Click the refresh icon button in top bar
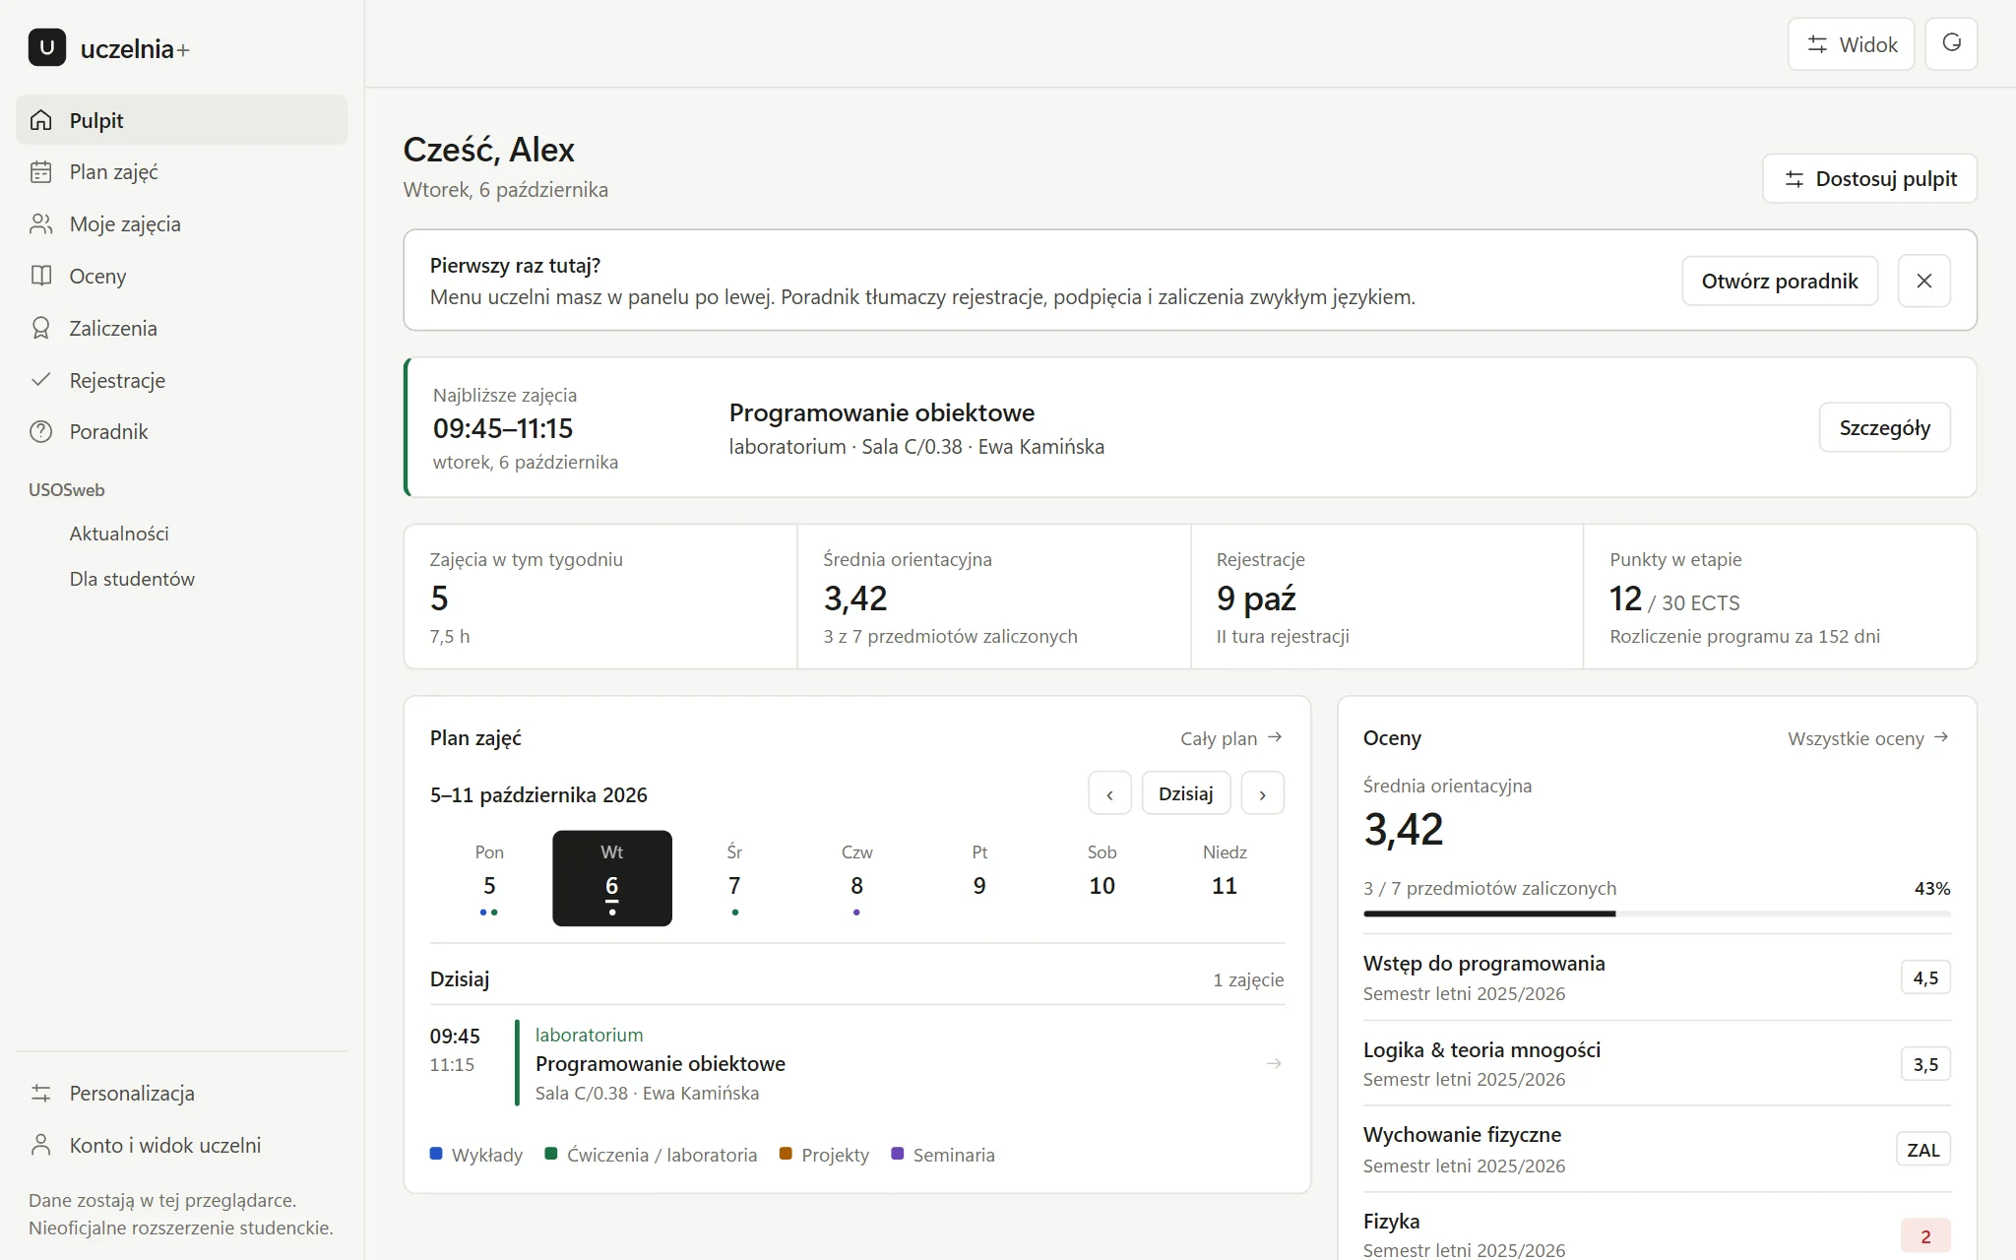 pyautogui.click(x=1951, y=43)
